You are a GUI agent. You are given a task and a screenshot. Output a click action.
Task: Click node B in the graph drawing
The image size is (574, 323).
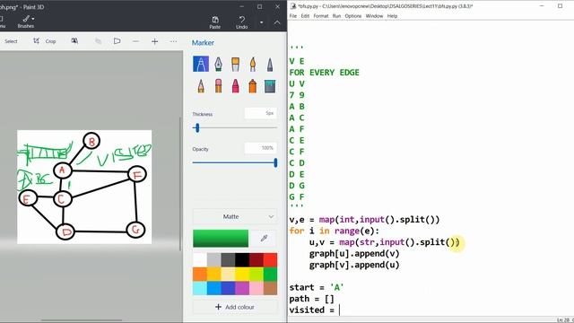(x=91, y=141)
